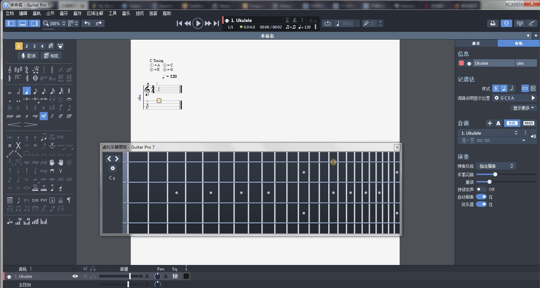Switch to the 音轨 tab

[519, 43]
